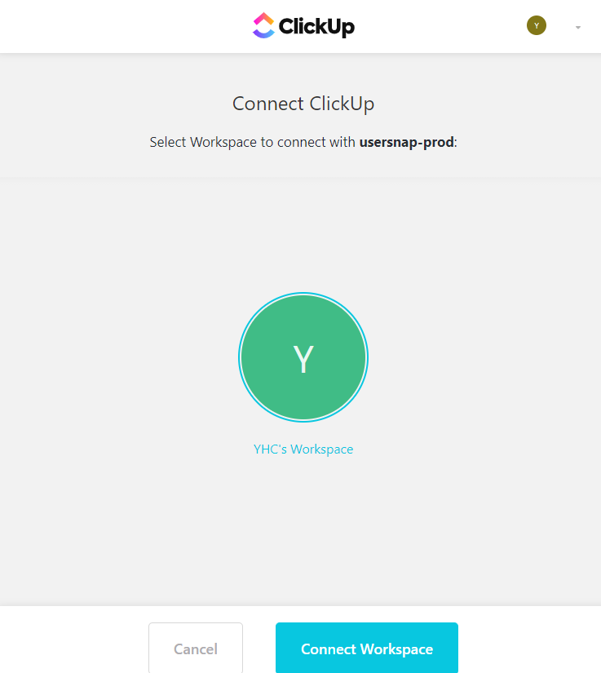Screen dimensions: 601x673
Task: Click the white Y letter in the workspace avatar
Action: coord(303,359)
